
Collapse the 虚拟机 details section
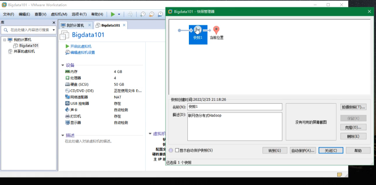coord(150,133)
